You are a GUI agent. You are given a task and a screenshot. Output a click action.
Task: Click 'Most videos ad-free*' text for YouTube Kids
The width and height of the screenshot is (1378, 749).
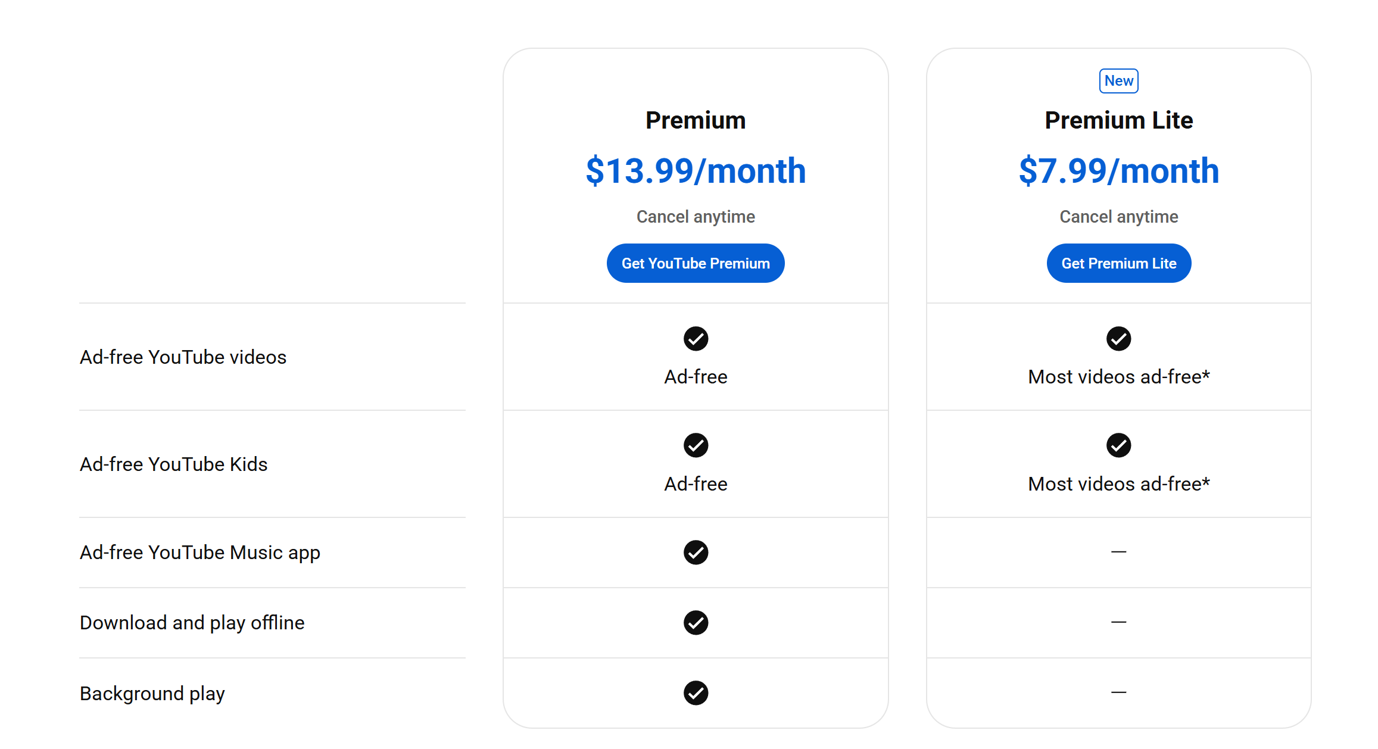tap(1118, 484)
